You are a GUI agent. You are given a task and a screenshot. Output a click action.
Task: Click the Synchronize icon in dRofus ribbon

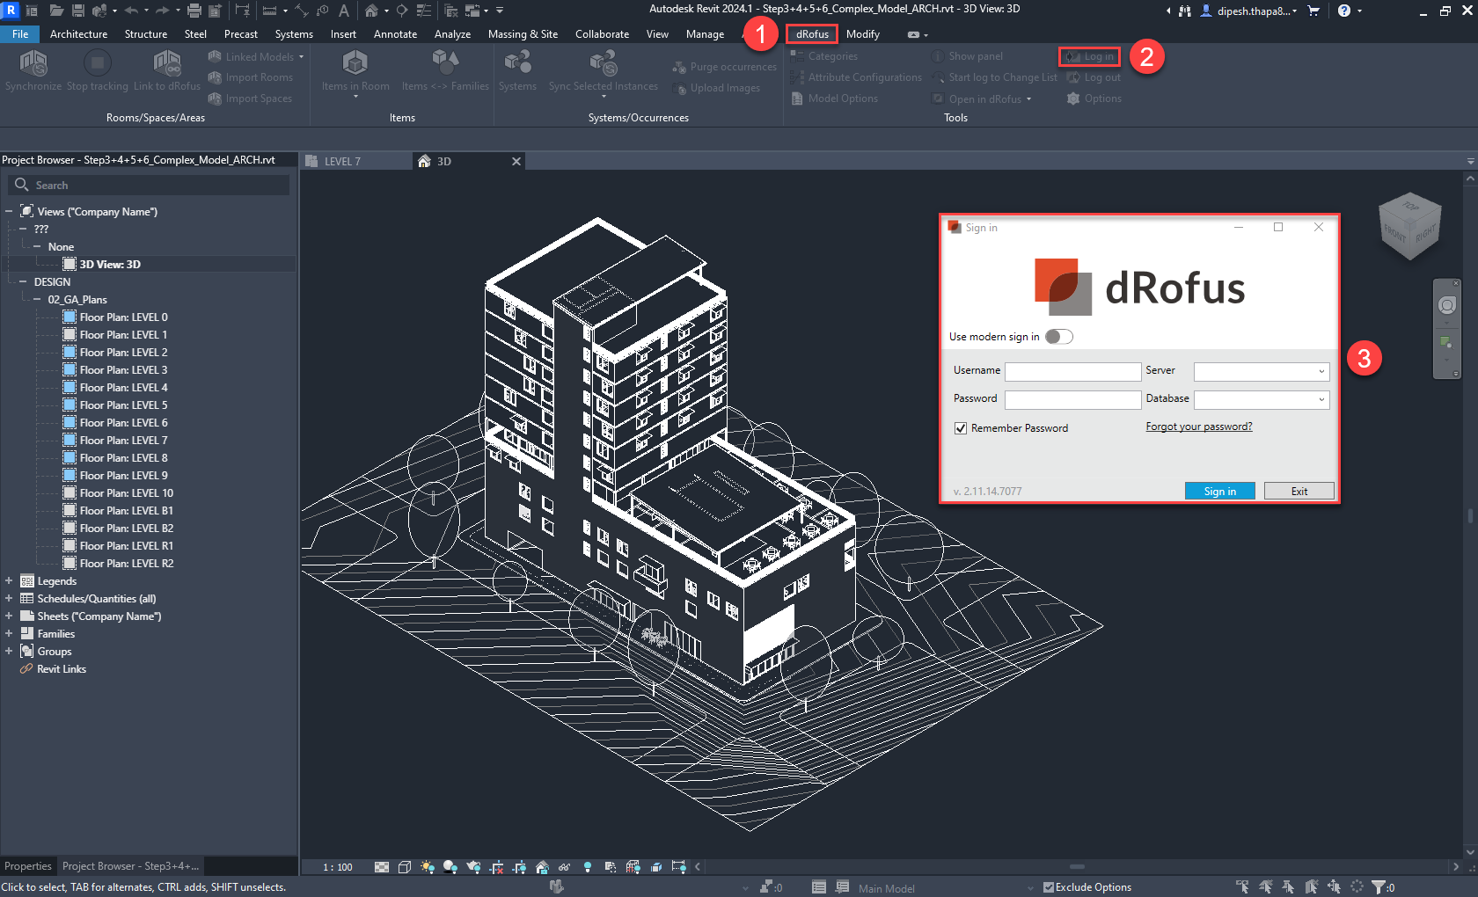click(33, 64)
